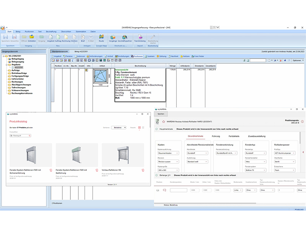Open the Sortieren Beliebtheit dropdown

[x=119, y=127]
